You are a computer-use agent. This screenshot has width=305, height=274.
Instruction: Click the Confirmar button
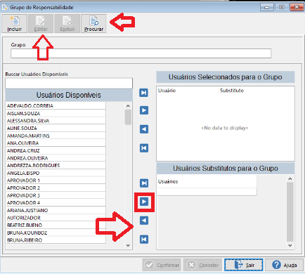tap(162, 265)
